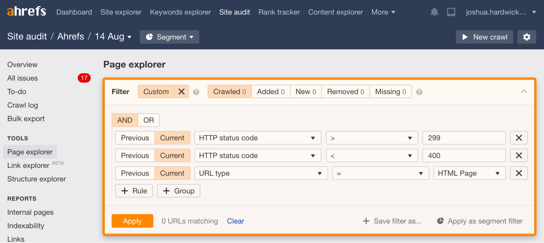The height and width of the screenshot is (243, 544).
Task: Open Keywords explorer from top navigation
Action: [x=180, y=12]
